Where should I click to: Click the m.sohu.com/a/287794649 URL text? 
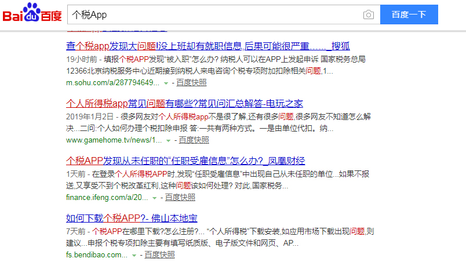click(x=112, y=82)
